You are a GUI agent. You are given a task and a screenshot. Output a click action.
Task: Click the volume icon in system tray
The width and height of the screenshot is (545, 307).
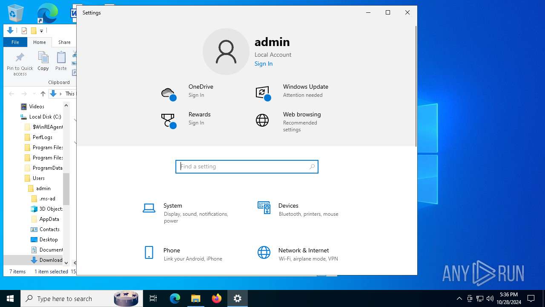[490, 298]
